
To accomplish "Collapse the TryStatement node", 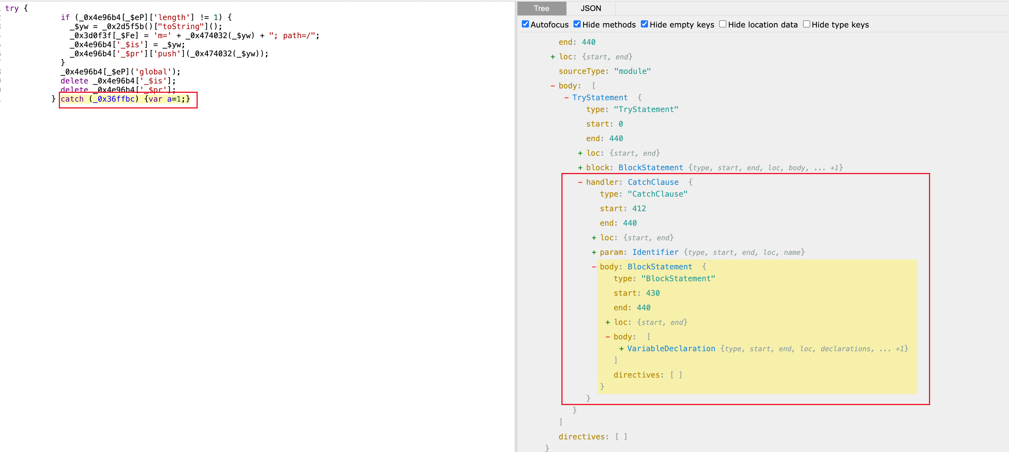I will pos(566,97).
